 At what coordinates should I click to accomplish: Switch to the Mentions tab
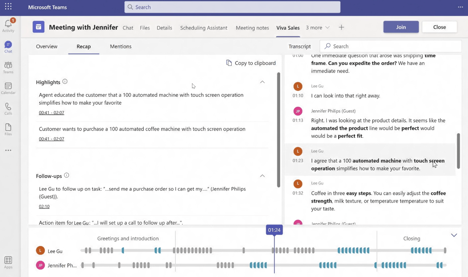tap(121, 47)
